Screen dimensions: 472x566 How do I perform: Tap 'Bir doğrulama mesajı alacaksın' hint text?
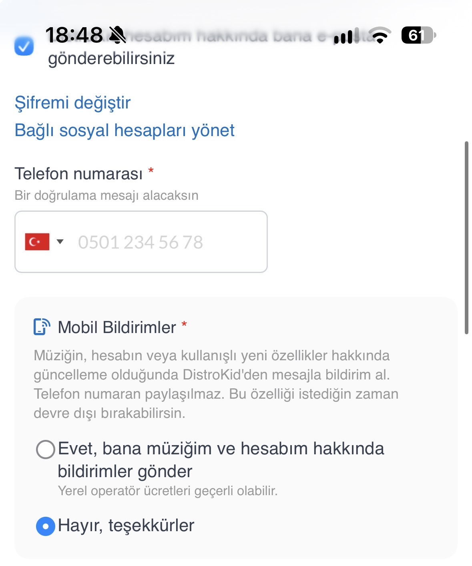pos(106,195)
